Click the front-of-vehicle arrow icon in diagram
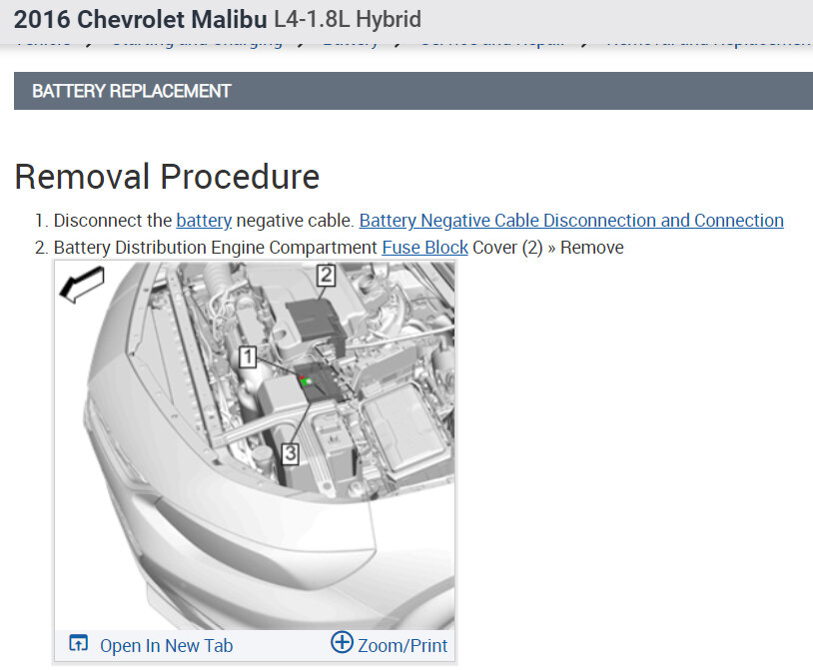Screen dimensions: 813x670 [82, 284]
